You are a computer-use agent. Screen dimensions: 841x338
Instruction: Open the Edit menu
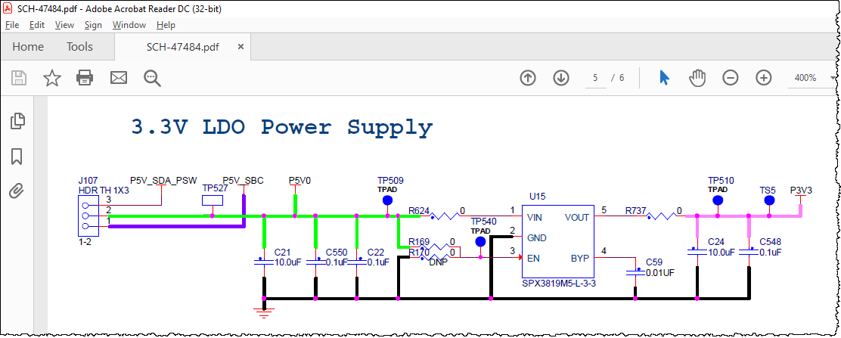[x=37, y=25]
